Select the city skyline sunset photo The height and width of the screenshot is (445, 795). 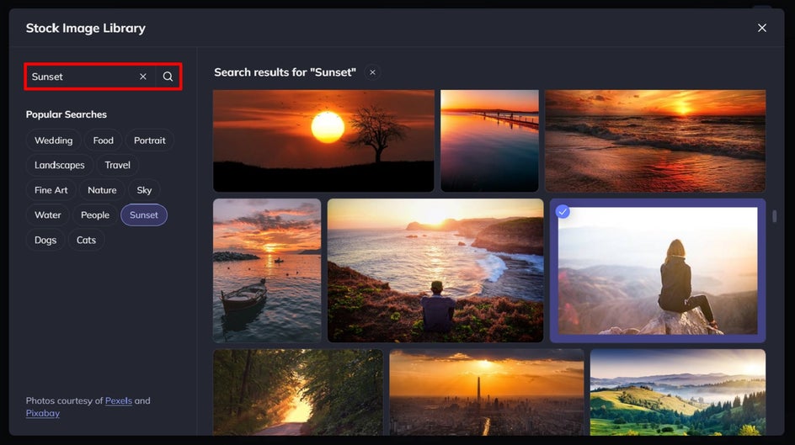click(487, 392)
